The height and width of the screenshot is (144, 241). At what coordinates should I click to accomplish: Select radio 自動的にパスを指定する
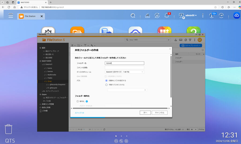[106, 81]
